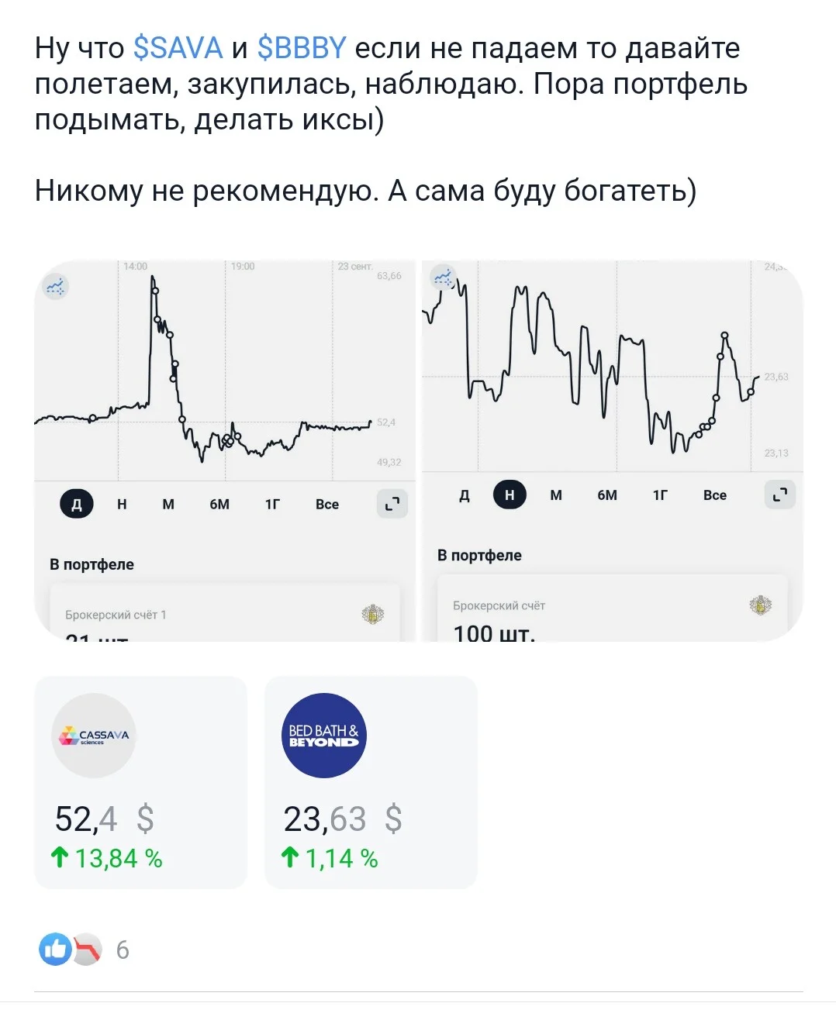This screenshot has height=1010, width=836.
Task: Open the reactions count 6
Action: [x=123, y=950]
